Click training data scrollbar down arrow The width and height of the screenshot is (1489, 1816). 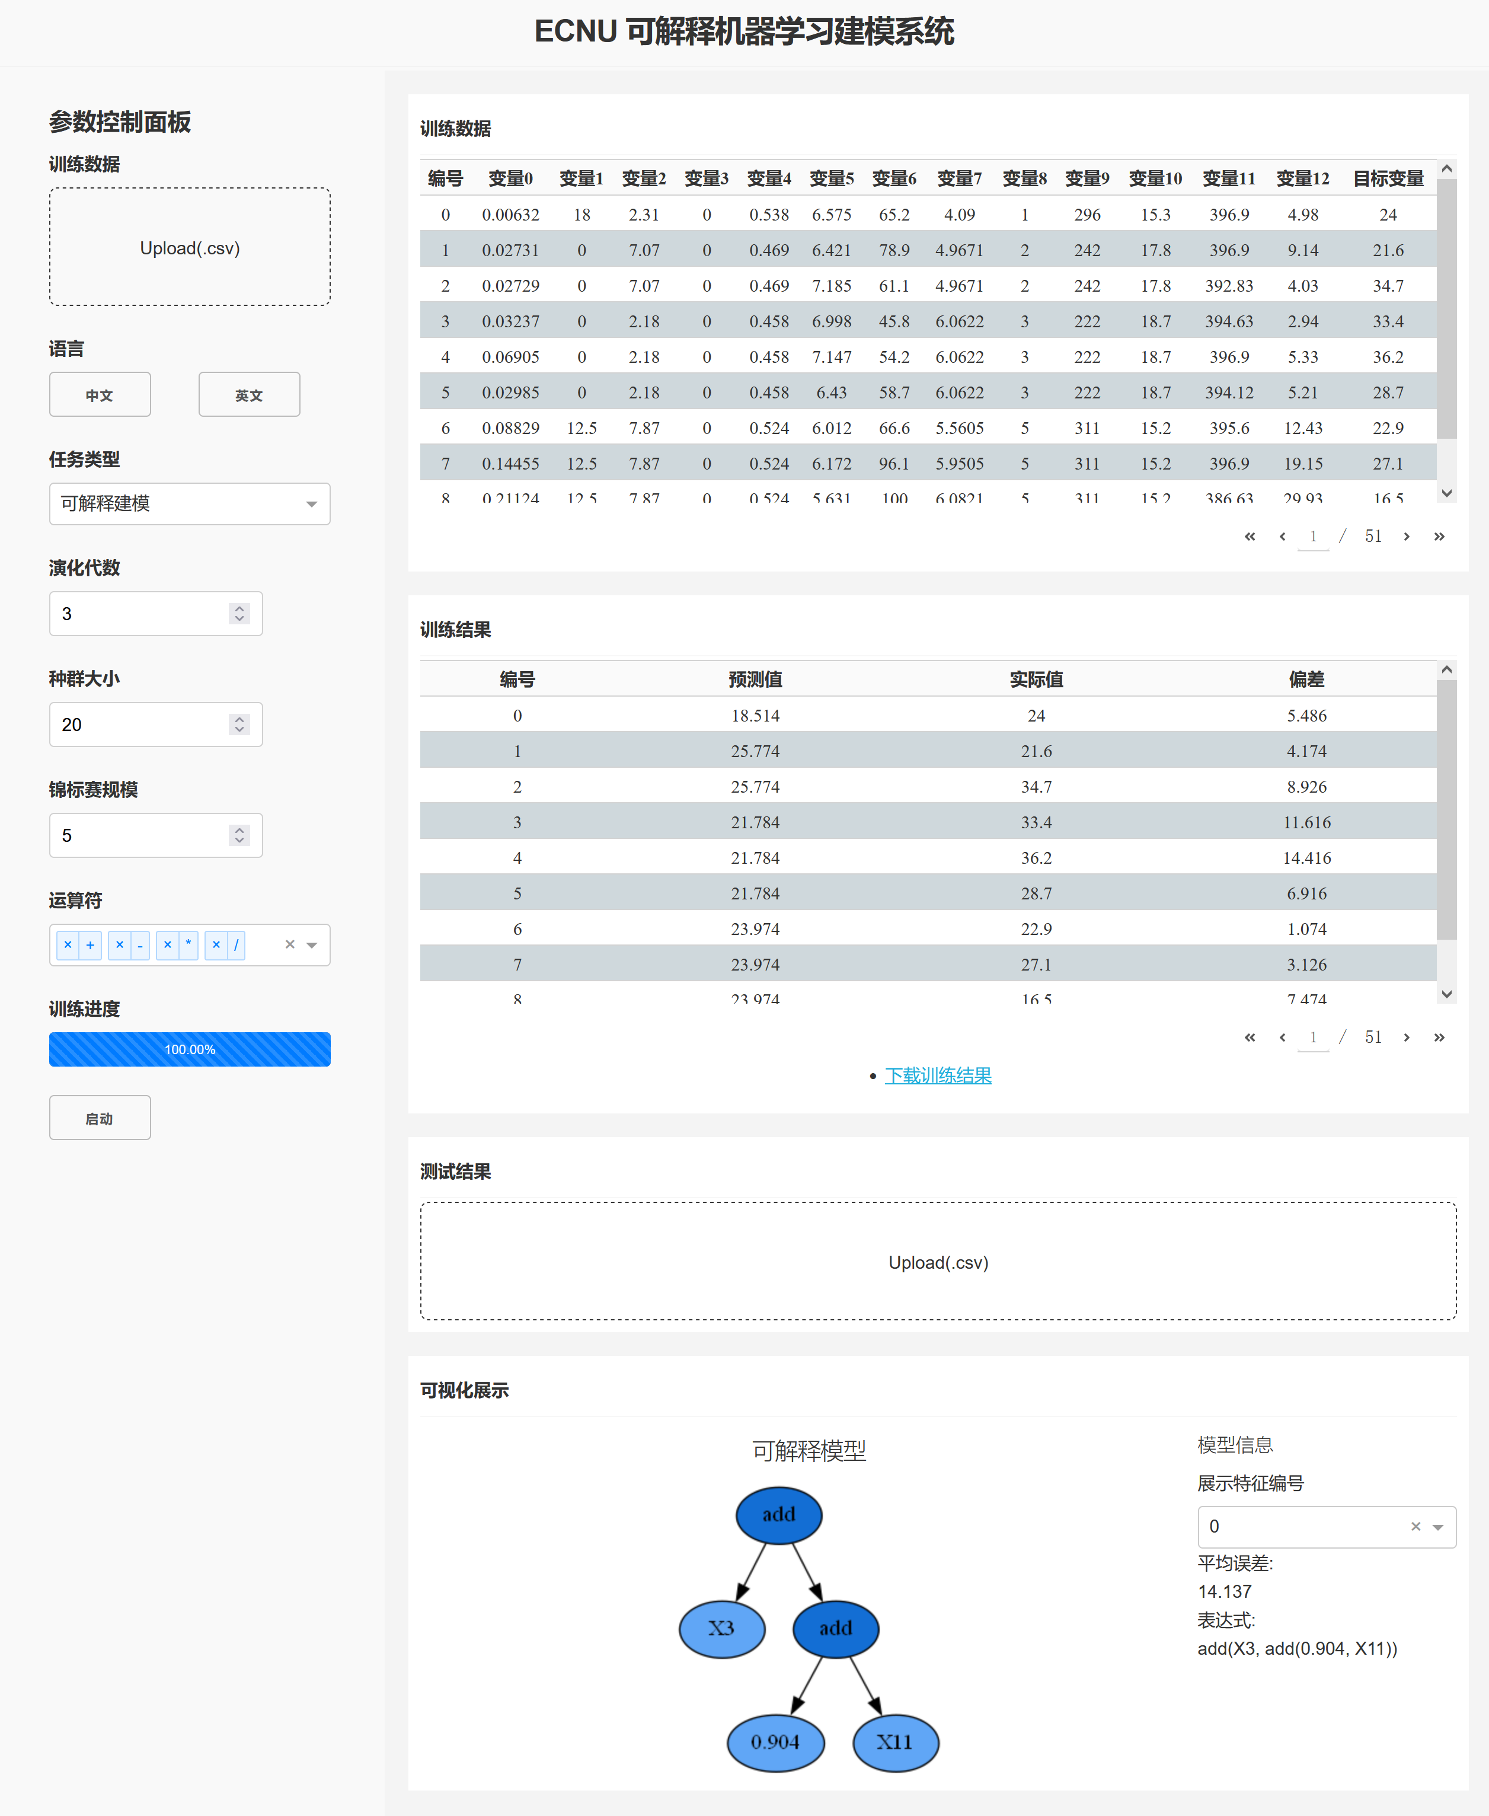pos(1447,493)
